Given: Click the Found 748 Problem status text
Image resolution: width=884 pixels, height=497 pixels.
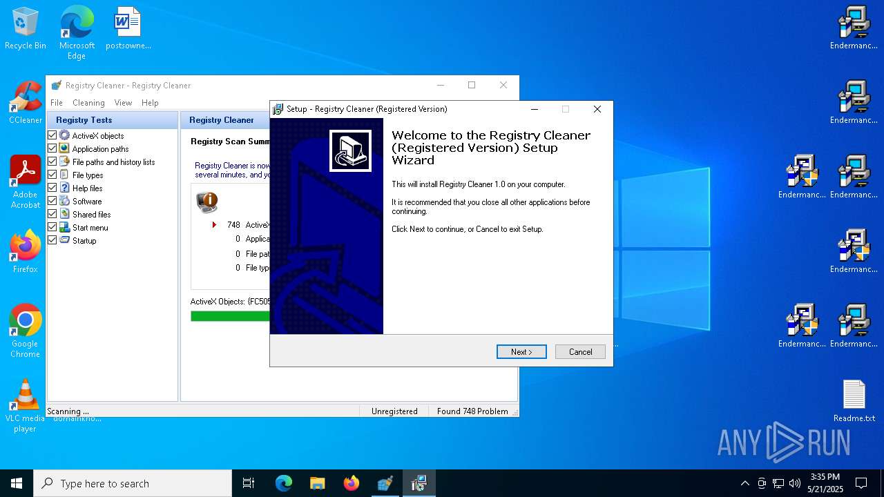Looking at the screenshot, I should [x=472, y=411].
